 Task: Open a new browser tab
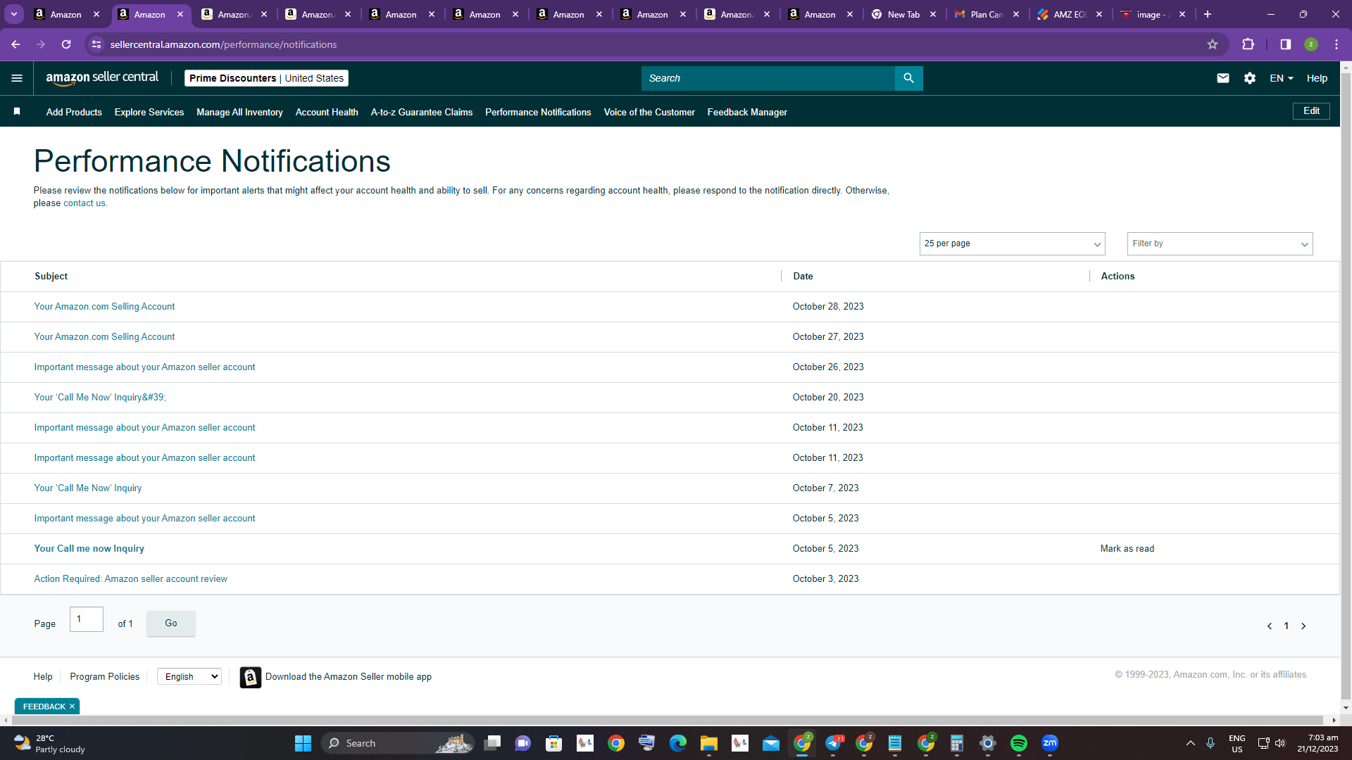(1208, 14)
